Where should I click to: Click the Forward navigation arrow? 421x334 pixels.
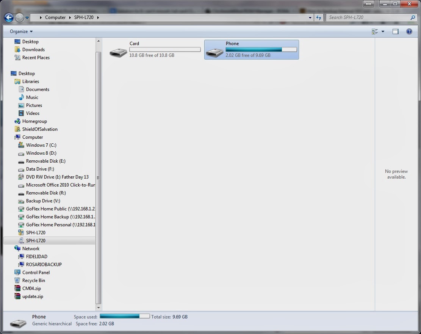[x=19, y=18]
